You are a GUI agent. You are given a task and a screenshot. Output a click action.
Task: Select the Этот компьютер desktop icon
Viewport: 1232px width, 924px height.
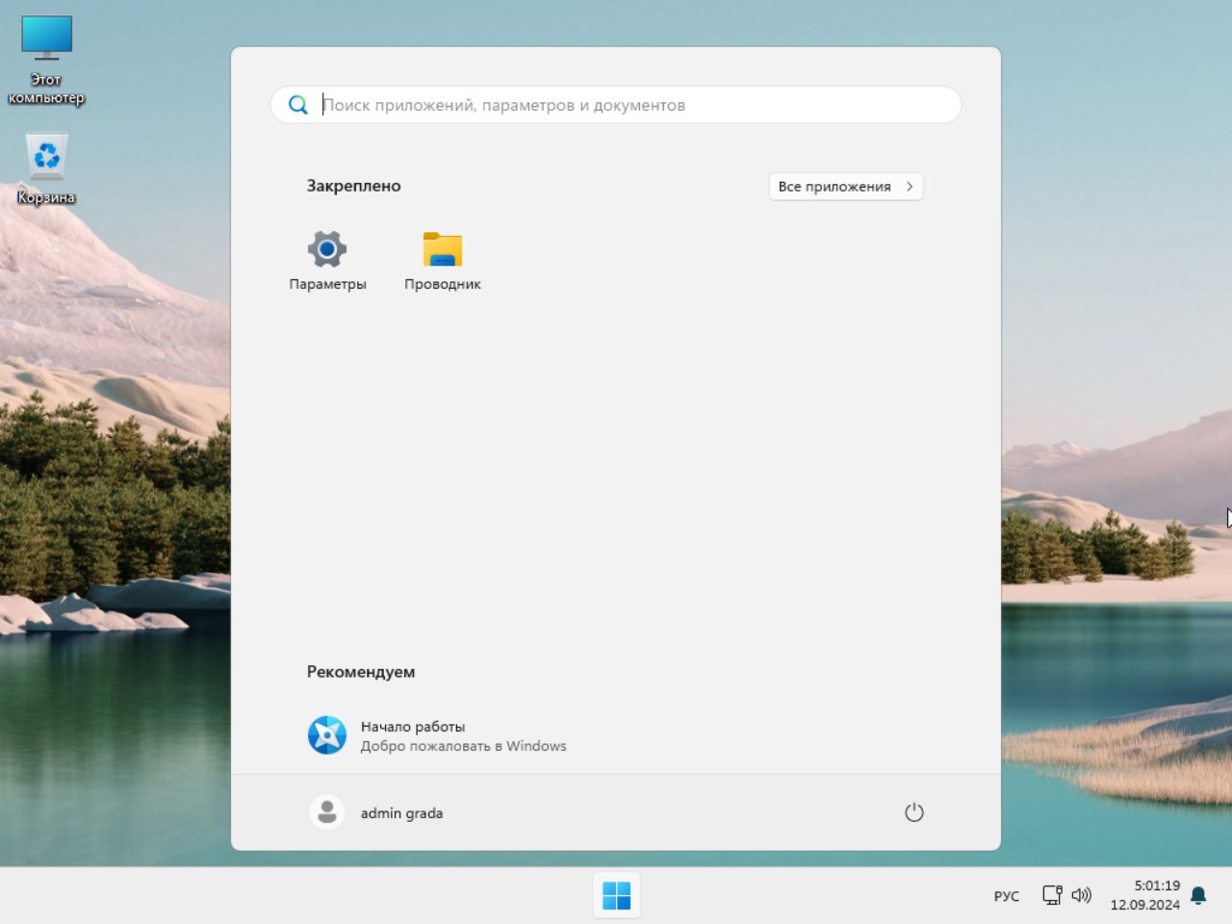[46, 60]
